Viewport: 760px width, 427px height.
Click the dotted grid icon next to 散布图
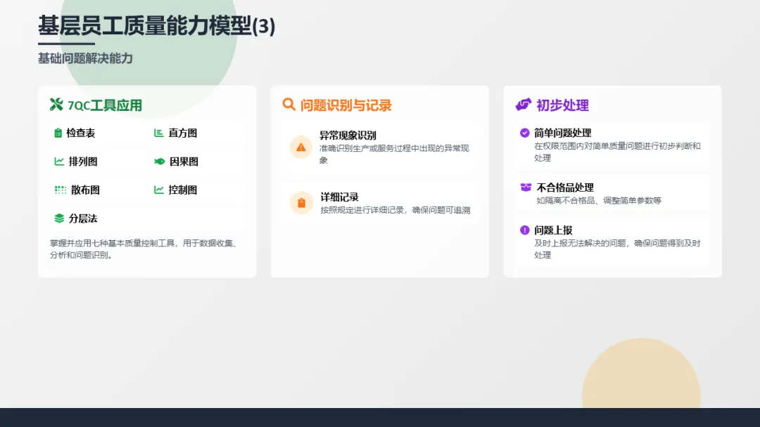point(60,190)
